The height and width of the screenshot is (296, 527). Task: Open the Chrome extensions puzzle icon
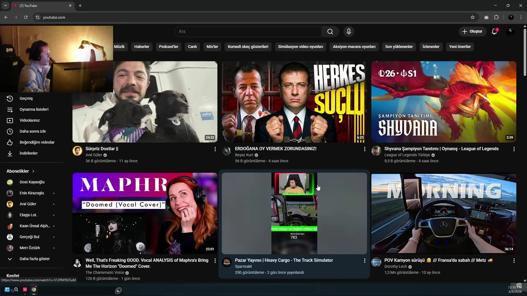(x=496, y=17)
